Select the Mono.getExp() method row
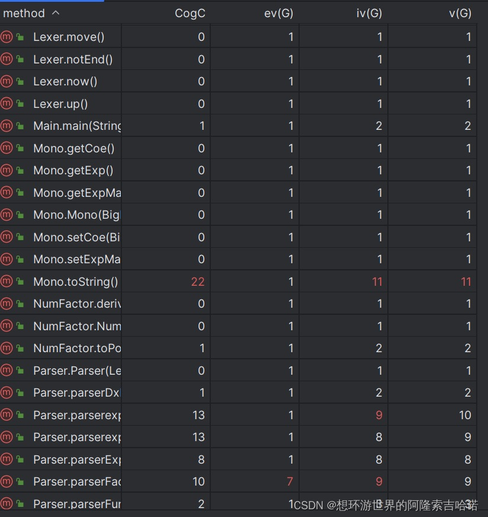488x517 pixels. (x=239, y=170)
